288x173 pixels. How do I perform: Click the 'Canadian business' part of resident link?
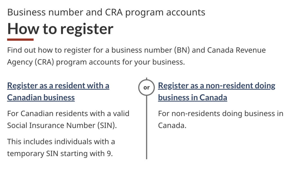point(41,97)
